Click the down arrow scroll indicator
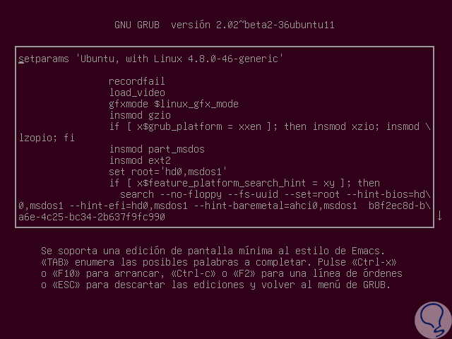This screenshot has width=452, height=339. click(x=439, y=215)
